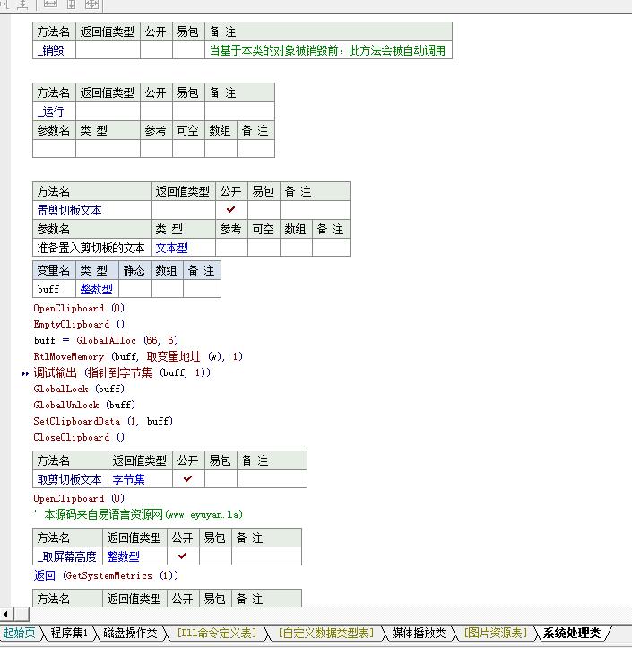Toggle the 公开 checkmark for 取剪切板文本
Screen dimensions: 632x648
[x=188, y=478]
